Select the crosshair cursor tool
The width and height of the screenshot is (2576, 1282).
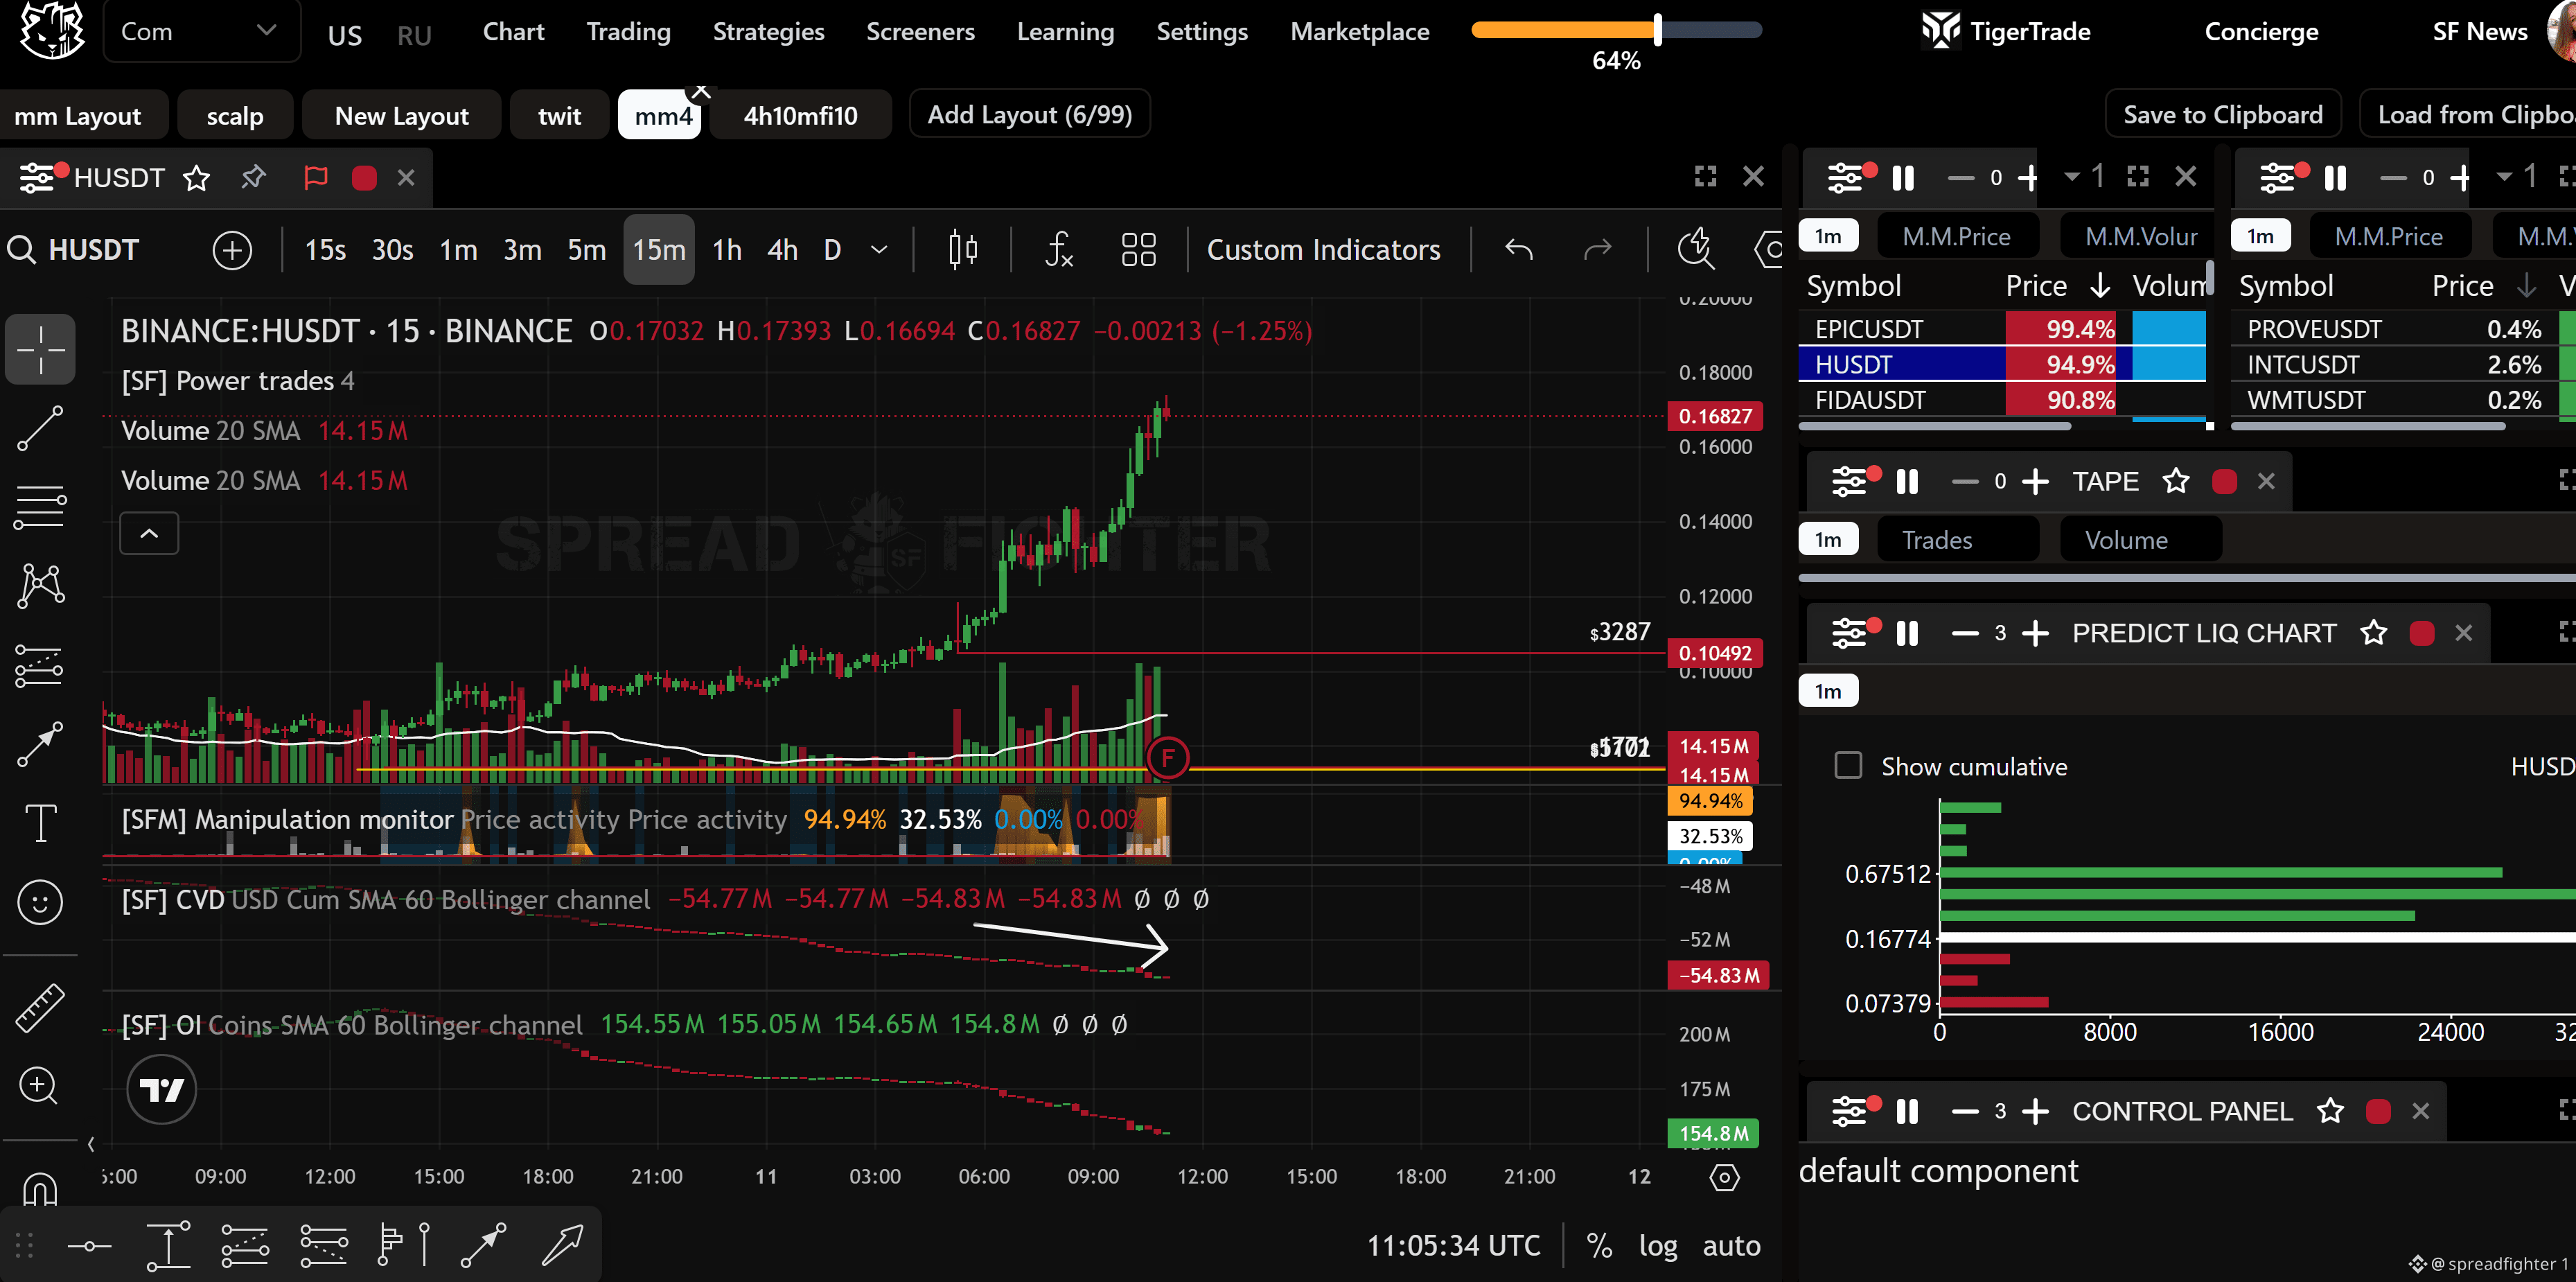tap(40, 350)
